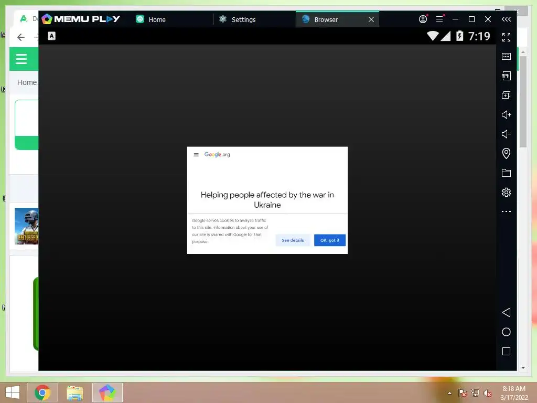The width and height of the screenshot is (537, 403).
Task: Open the multi-instance manager icon
Action: (506, 96)
